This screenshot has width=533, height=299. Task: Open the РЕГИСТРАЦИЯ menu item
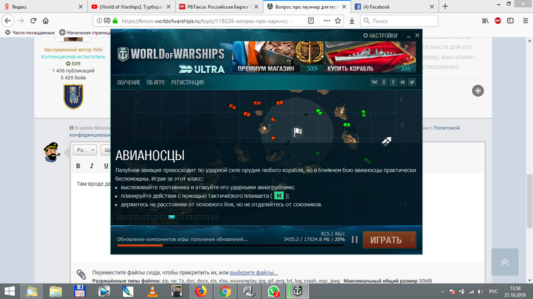click(187, 83)
